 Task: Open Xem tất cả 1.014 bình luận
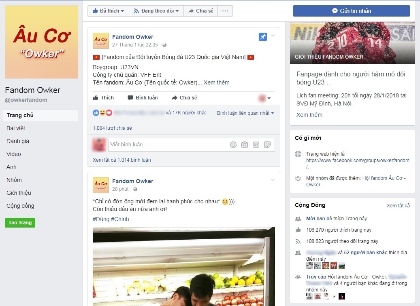click(x=122, y=160)
